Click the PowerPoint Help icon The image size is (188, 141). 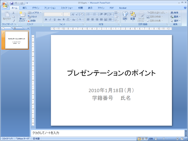[x=185, y=8]
